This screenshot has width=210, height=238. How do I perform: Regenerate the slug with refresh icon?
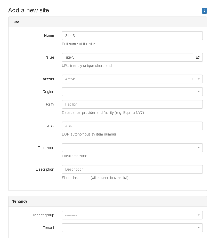pos(198,57)
